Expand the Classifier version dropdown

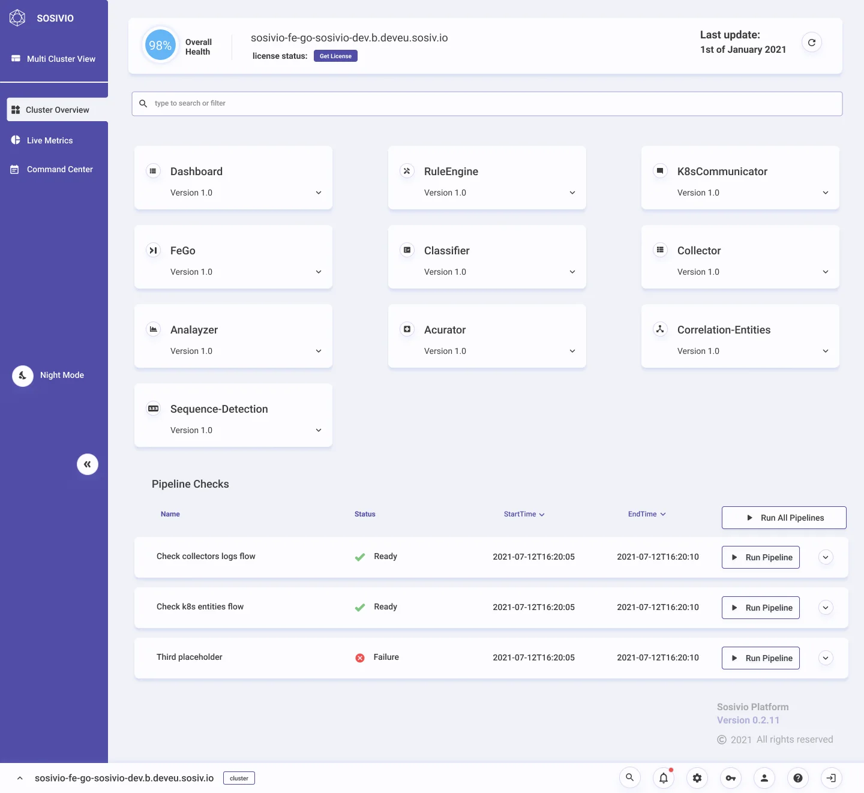(x=572, y=272)
